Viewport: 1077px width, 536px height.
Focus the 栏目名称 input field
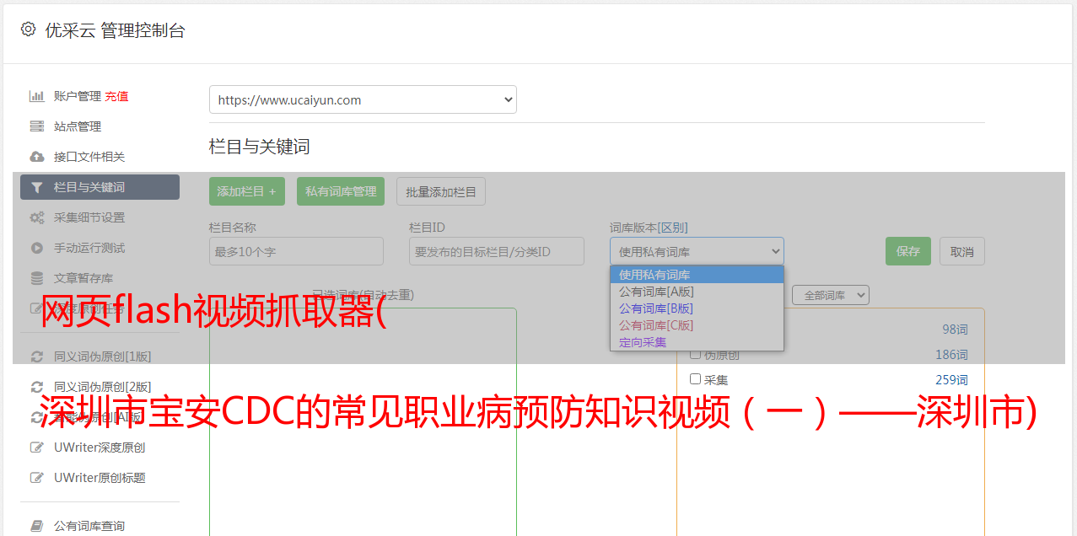[296, 251]
